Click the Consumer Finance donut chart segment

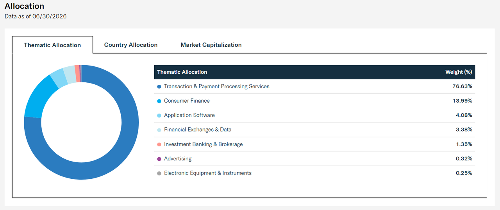38,98
